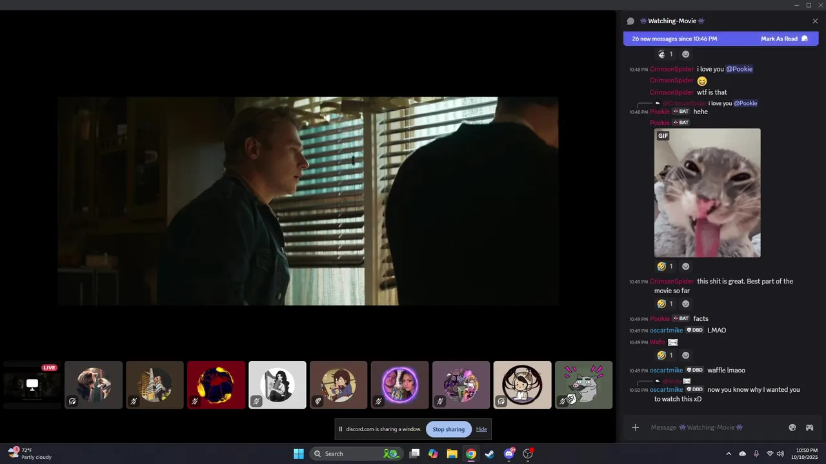Click the microphone tray icon
Screen dimensions: 826x464
pyautogui.click(x=756, y=454)
